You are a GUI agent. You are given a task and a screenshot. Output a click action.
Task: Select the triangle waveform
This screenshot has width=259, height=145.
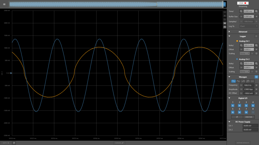pos(238,81)
